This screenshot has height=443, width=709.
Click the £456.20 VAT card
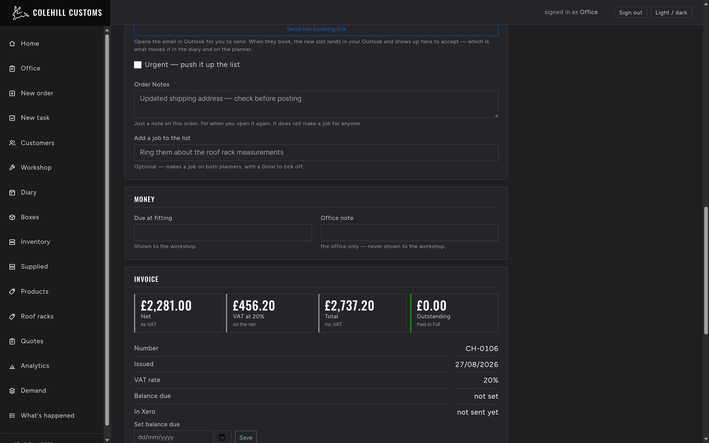[x=270, y=313]
